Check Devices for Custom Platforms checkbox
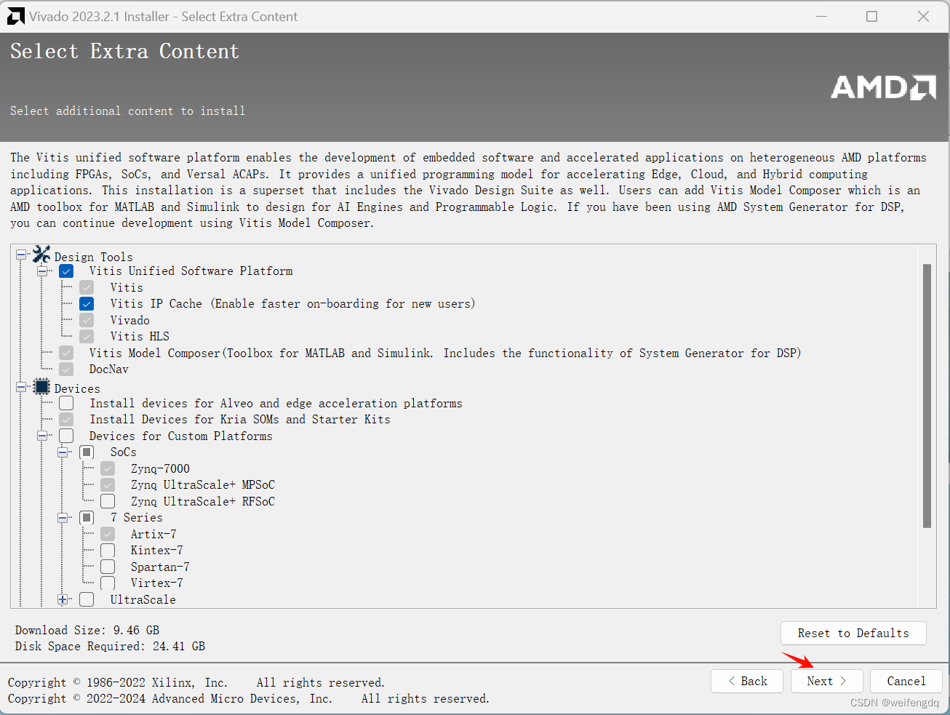 (x=66, y=436)
